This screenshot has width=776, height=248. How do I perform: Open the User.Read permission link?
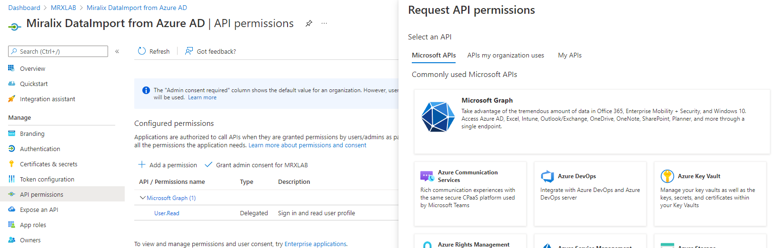point(167,213)
